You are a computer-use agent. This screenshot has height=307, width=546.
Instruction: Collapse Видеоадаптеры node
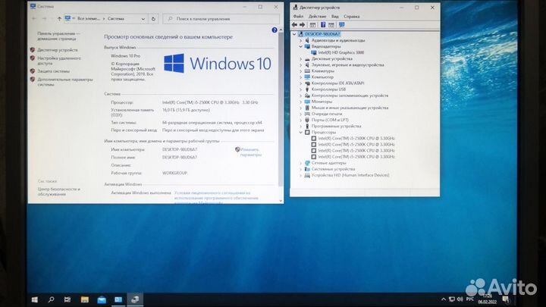point(301,46)
